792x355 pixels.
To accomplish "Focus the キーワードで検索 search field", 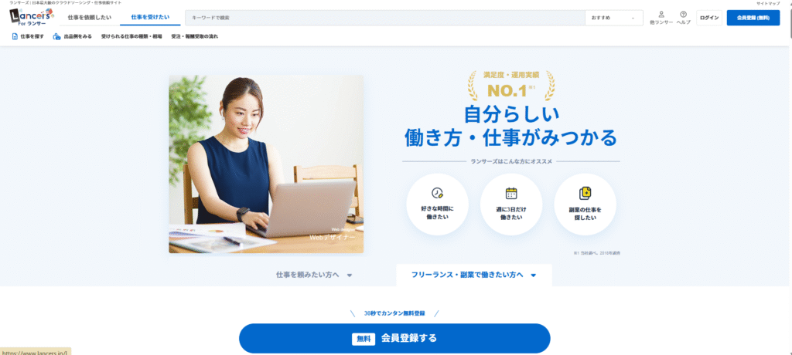I will 385,18.
